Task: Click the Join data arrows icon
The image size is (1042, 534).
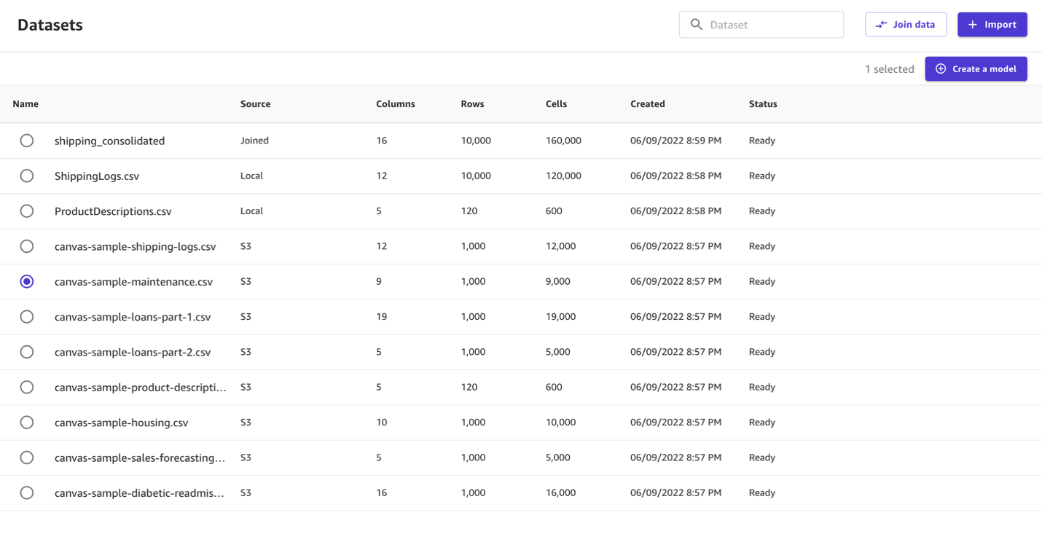Action: [x=881, y=25]
